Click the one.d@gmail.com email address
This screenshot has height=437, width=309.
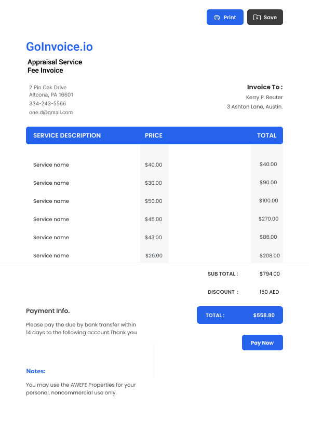pos(51,112)
